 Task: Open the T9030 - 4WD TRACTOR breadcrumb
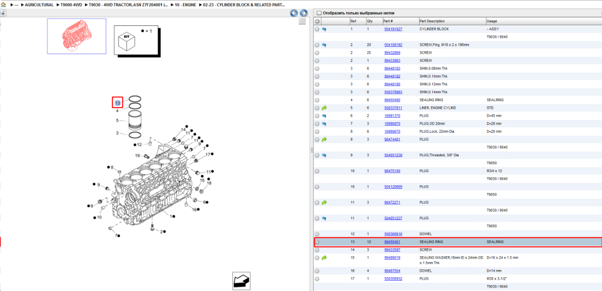coord(128,5)
